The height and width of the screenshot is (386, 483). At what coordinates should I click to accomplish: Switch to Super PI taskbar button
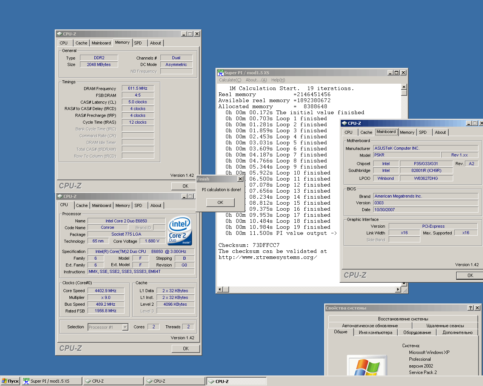pyautogui.click(x=51, y=381)
